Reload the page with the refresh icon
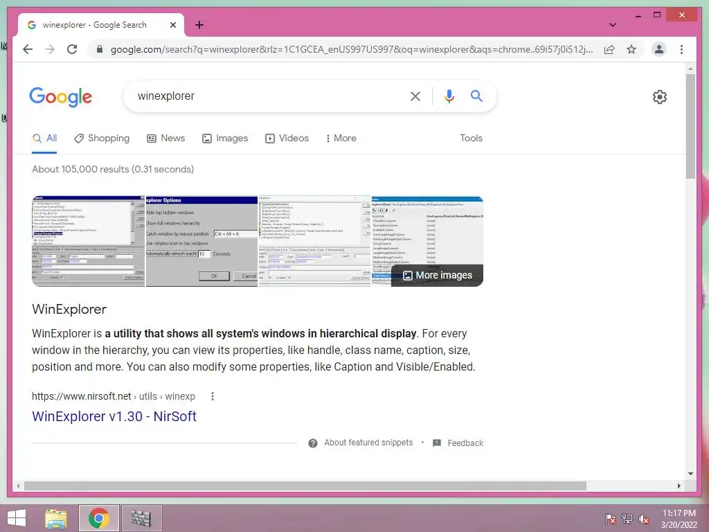 tap(72, 49)
